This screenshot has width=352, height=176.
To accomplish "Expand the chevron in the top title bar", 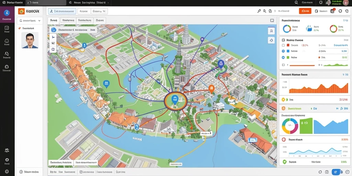I will [108, 3].
